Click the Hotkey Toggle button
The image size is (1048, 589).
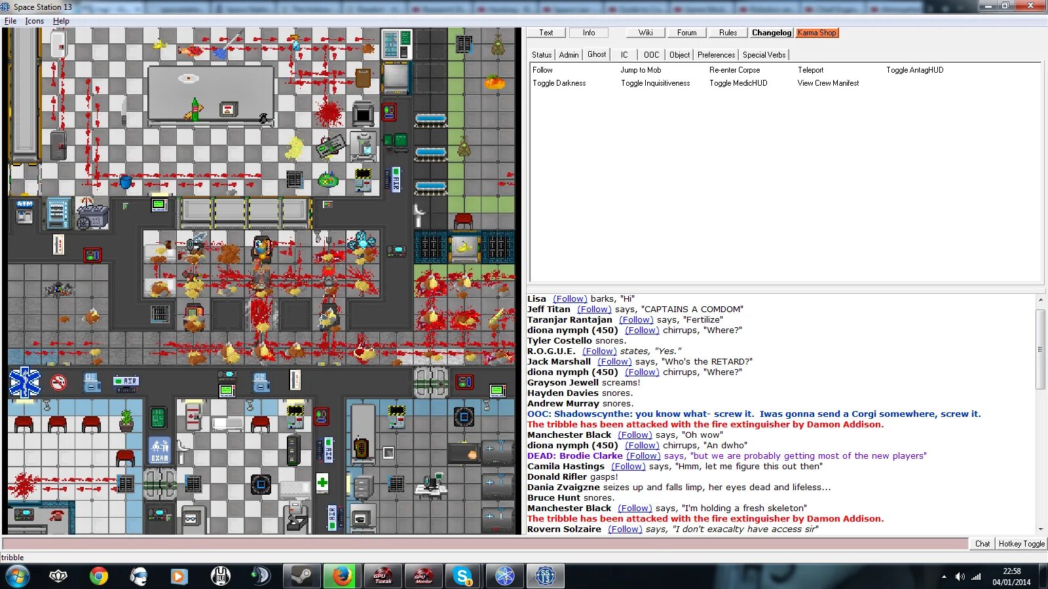[x=1021, y=544]
